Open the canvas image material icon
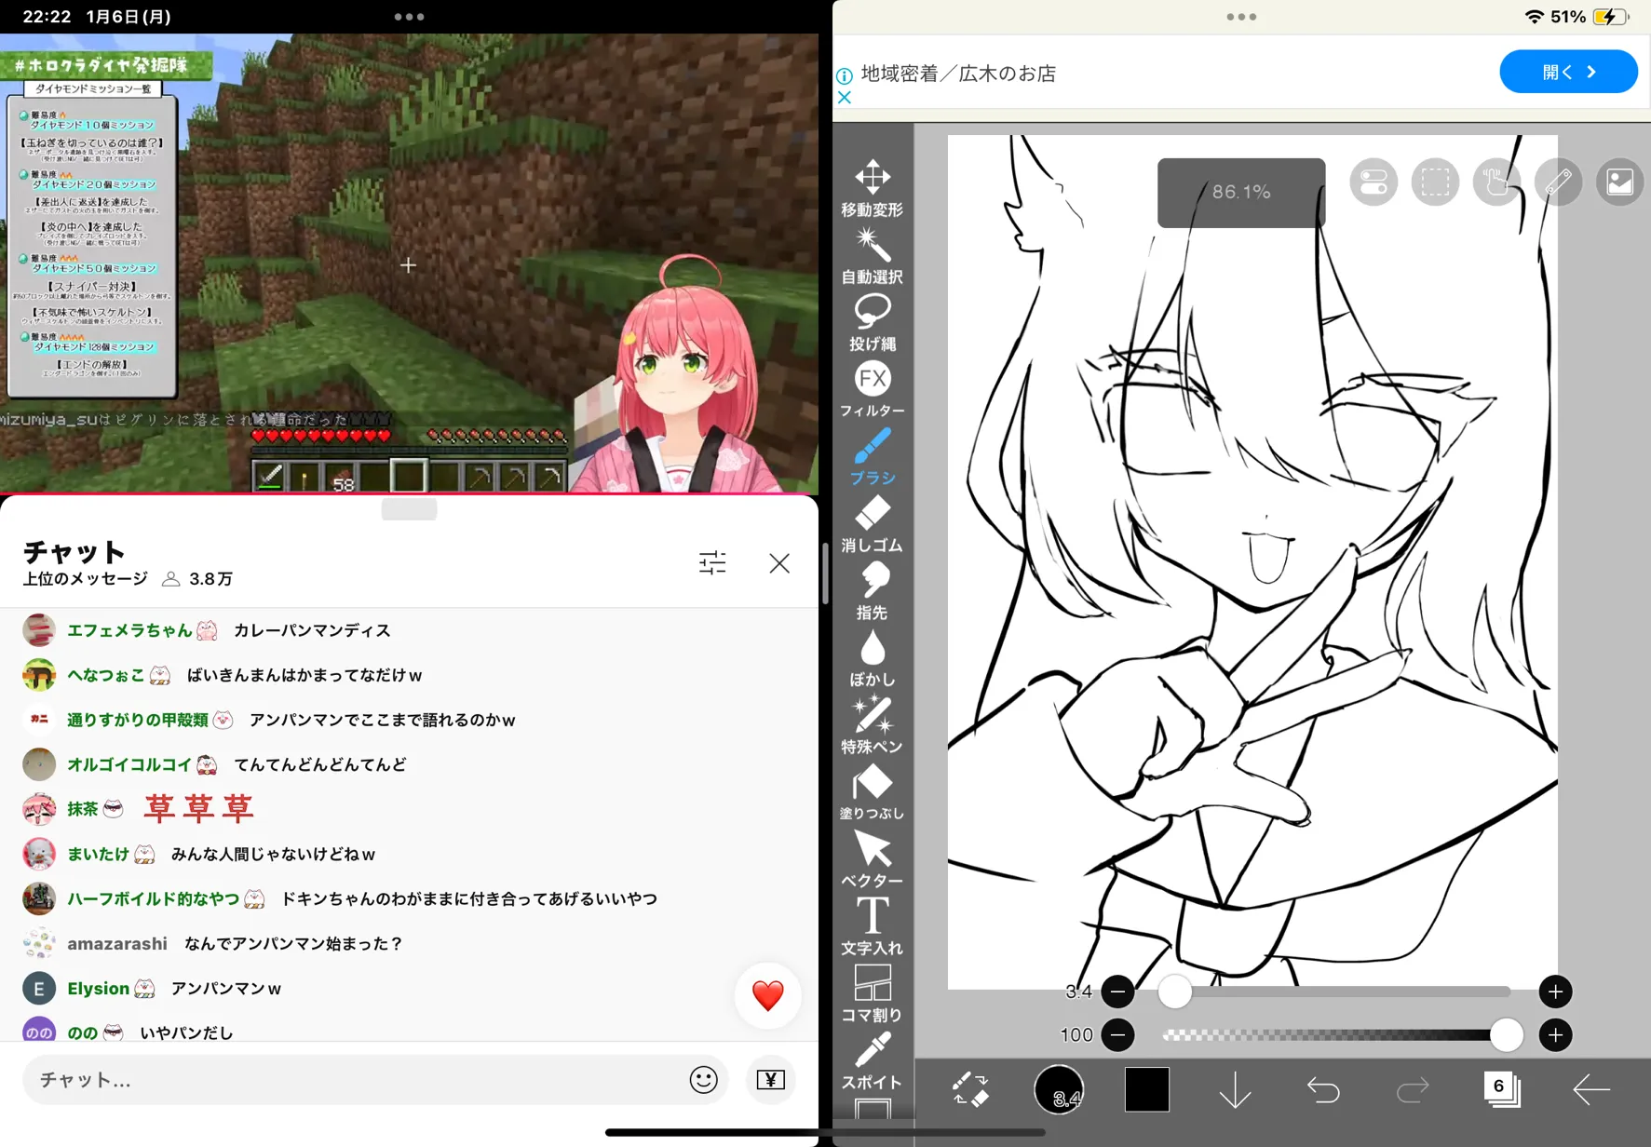 coord(1619,182)
